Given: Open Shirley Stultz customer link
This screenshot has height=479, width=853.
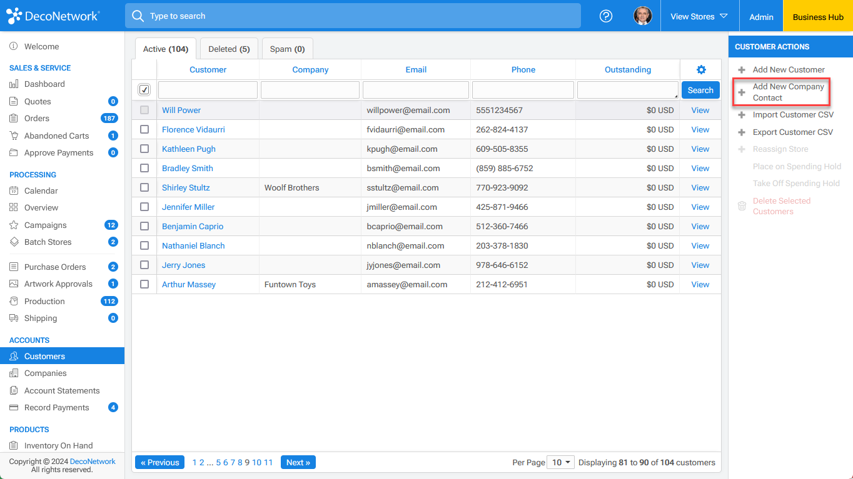Looking at the screenshot, I should [186, 187].
